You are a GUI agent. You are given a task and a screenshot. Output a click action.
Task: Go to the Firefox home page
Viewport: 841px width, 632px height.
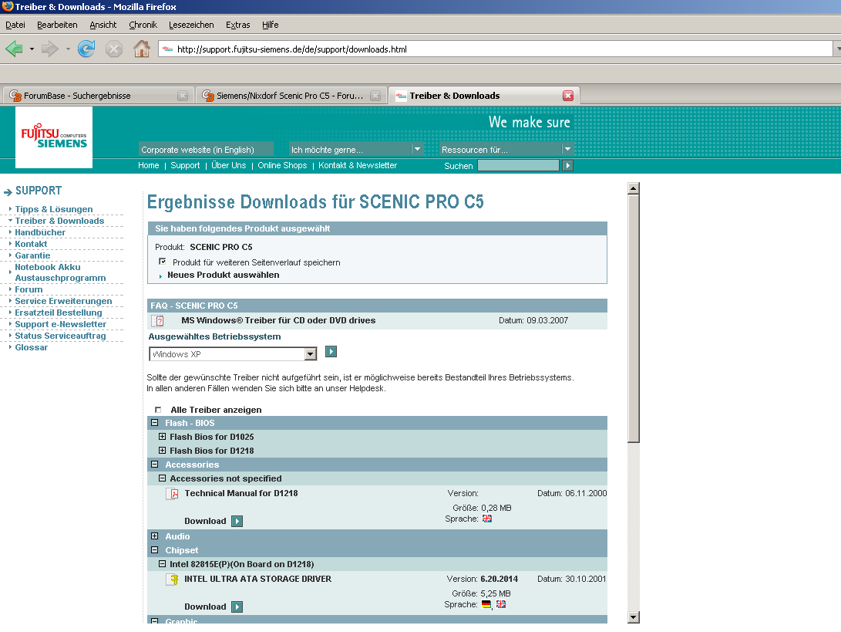142,49
